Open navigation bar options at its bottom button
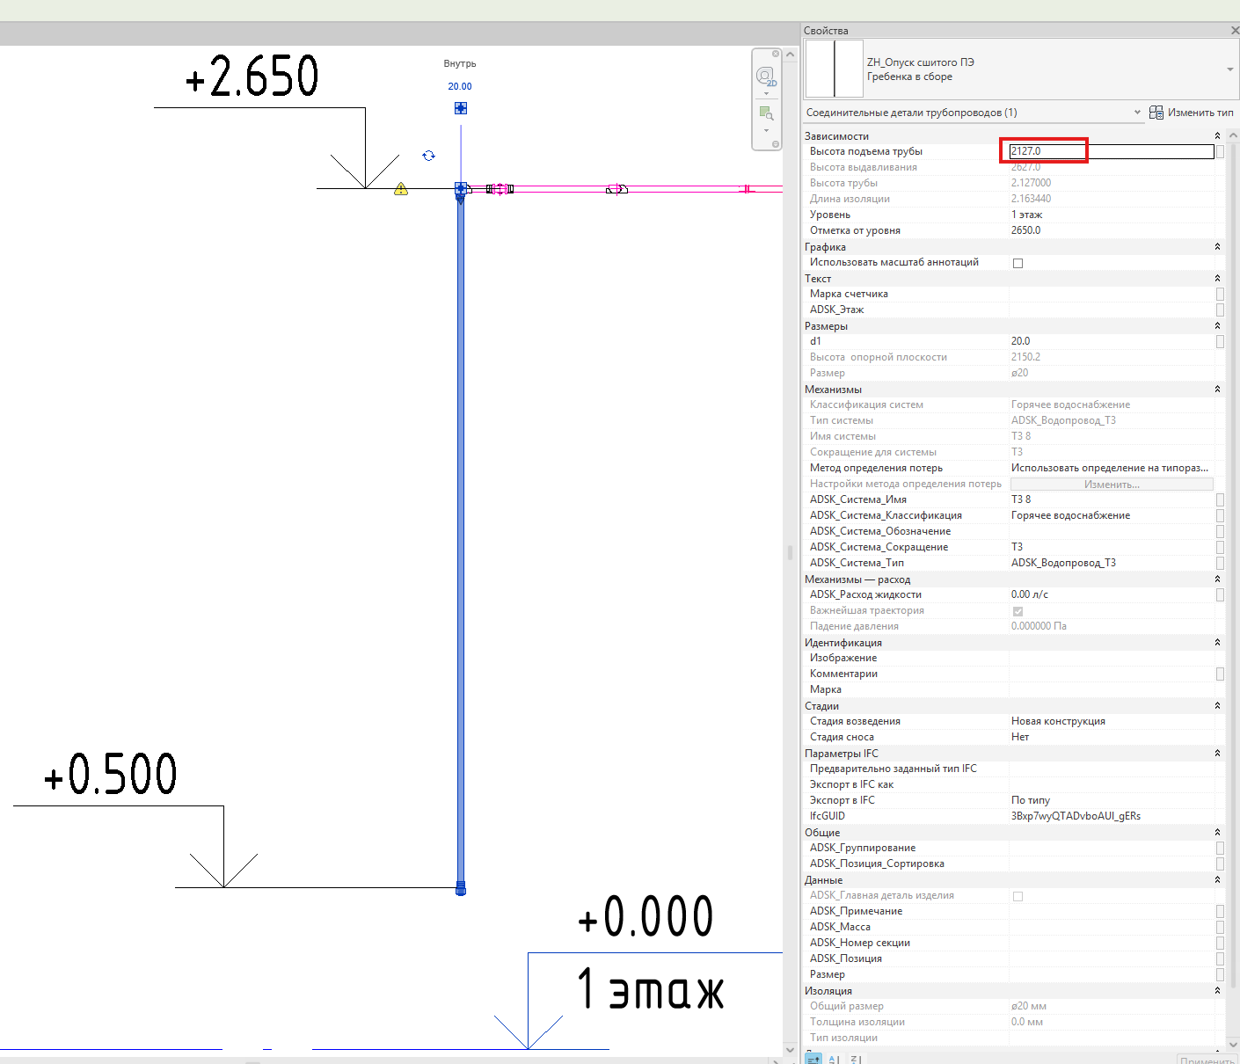The height and width of the screenshot is (1064, 1240). click(776, 144)
